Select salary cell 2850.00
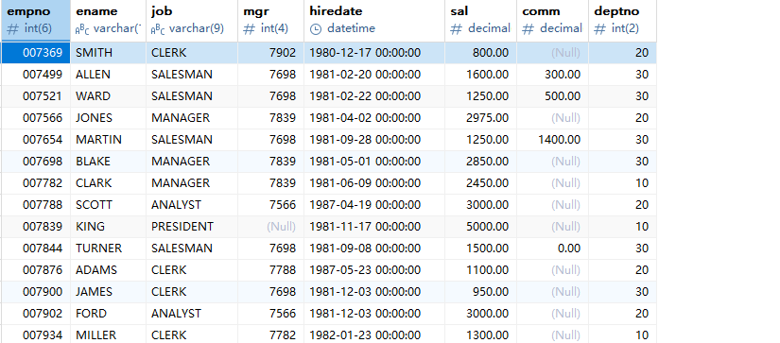 pyautogui.click(x=480, y=162)
